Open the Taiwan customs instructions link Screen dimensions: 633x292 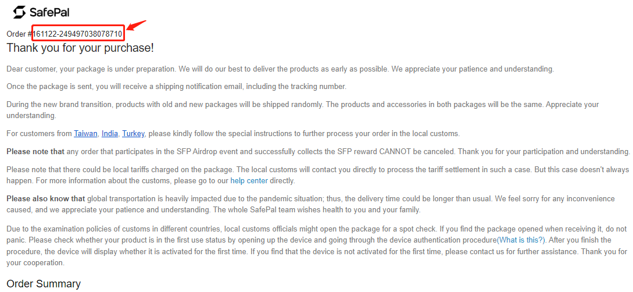(85, 133)
